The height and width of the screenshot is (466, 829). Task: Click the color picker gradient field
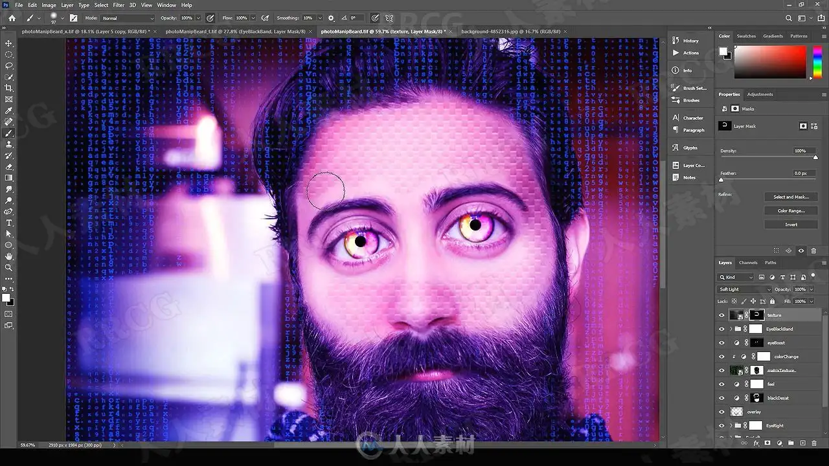click(x=770, y=63)
